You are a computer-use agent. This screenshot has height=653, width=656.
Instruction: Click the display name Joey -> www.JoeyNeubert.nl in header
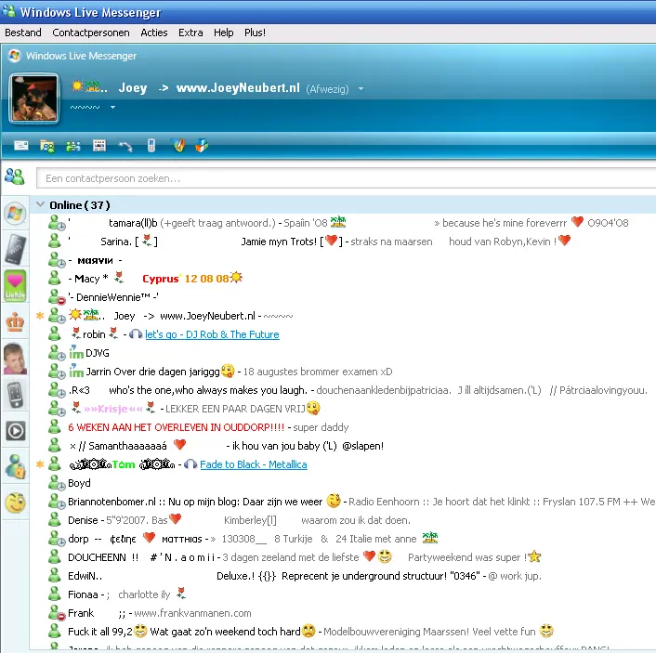(x=209, y=88)
